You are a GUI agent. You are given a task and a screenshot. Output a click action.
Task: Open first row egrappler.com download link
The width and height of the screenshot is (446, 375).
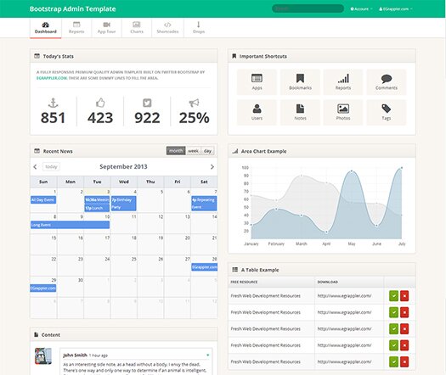click(x=344, y=296)
